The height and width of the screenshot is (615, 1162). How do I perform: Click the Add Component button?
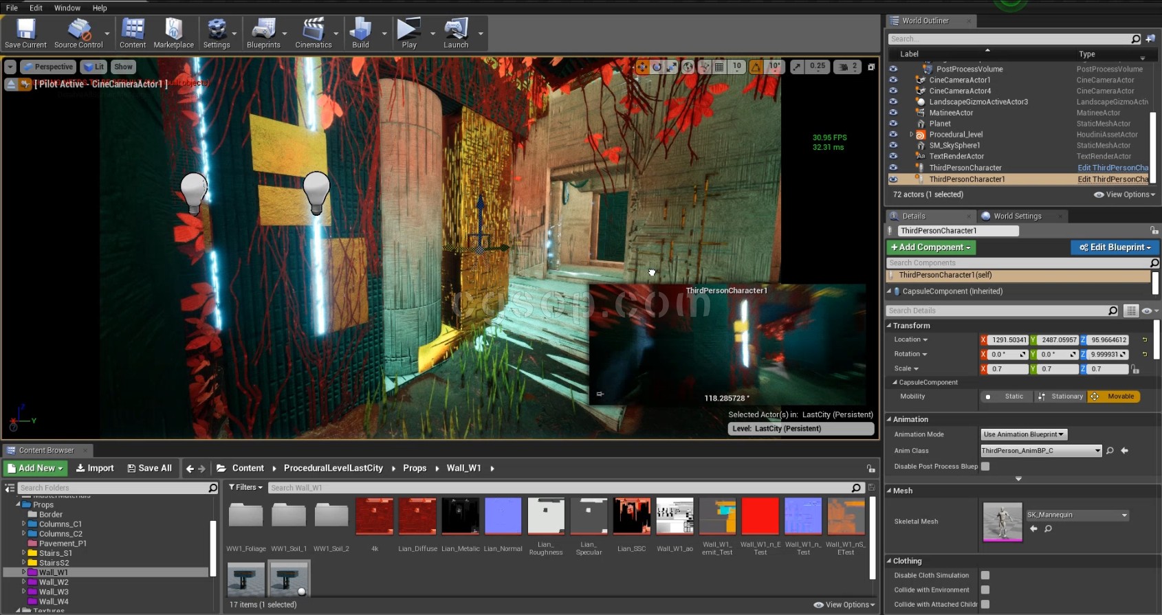931,247
